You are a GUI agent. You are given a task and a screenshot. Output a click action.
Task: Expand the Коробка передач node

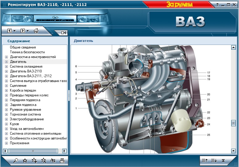click(6, 91)
